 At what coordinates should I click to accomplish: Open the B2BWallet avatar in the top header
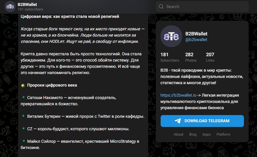tap(10, 7)
